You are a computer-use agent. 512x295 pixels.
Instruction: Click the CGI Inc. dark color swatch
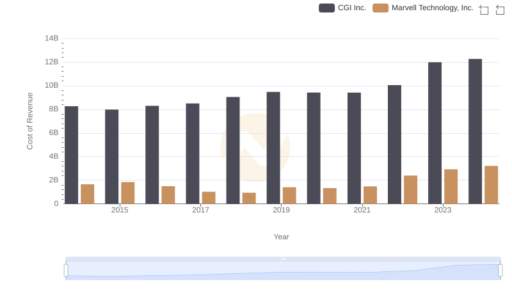[326, 8]
